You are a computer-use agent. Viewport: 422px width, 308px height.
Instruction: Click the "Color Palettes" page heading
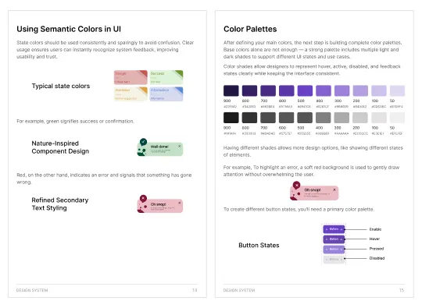tap(250, 29)
